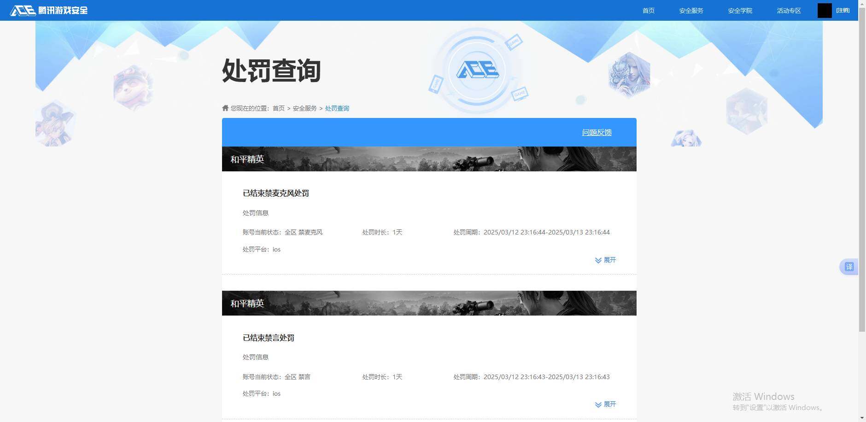
Task: Click the 和平精英 banner of the first card
Action: [429, 158]
